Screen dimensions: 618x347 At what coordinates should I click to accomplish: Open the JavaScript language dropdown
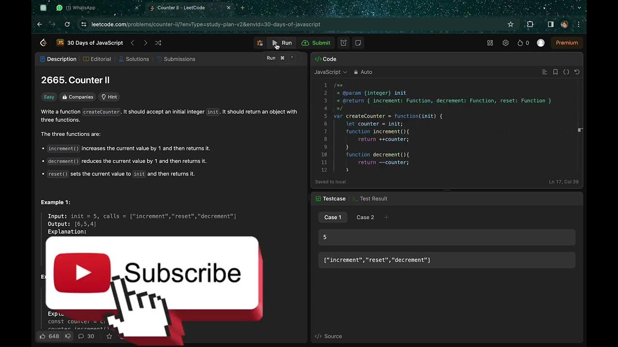pyautogui.click(x=331, y=72)
